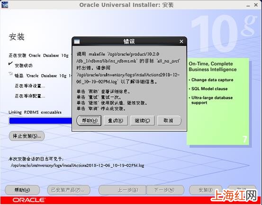Viewport: 262px width, 205px height.
Task: Click the ORACLE logo in red footer
Action: click(29, 200)
